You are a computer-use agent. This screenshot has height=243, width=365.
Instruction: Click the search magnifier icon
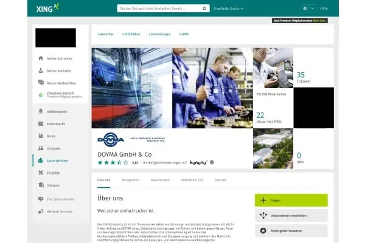[x=205, y=9]
